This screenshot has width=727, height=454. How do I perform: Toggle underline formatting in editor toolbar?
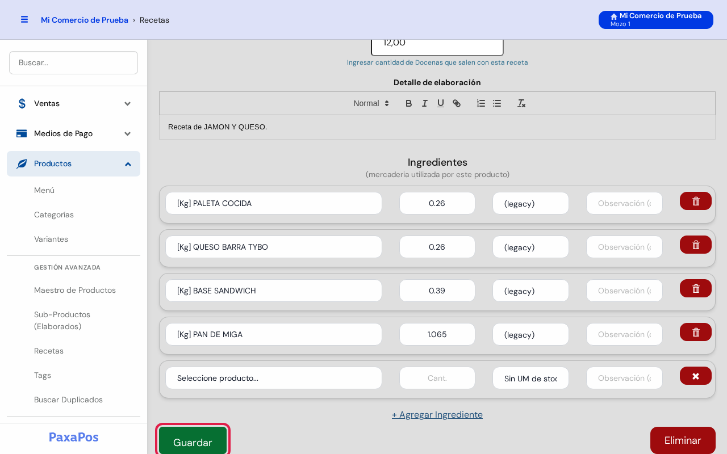point(440,103)
